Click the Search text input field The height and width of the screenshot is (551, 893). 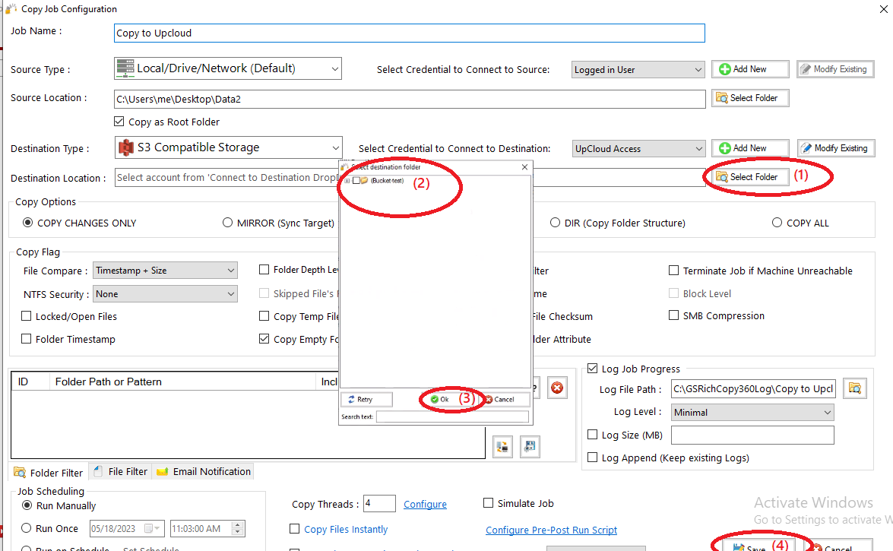pyautogui.click(x=452, y=416)
